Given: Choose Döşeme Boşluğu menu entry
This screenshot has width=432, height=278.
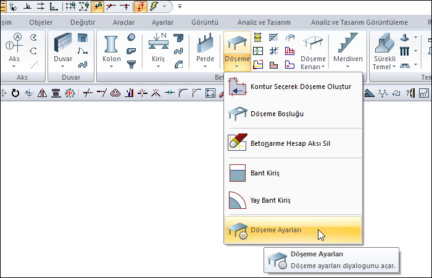Looking at the screenshot, I should pos(293,114).
